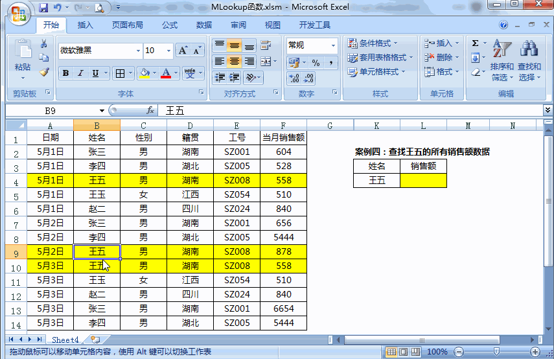Select the Sheet4 worksheet tab
The height and width of the screenshot is (359, 554).
(x=65, y=340)
